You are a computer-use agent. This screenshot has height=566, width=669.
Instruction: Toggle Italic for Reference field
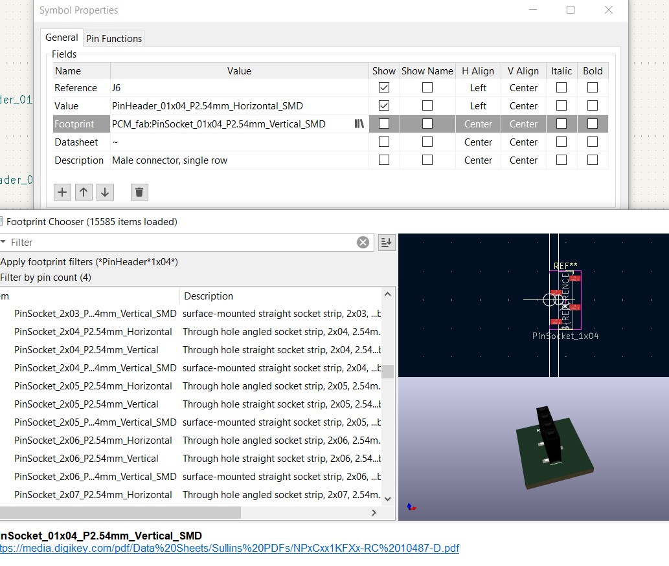pyautogui.click(x=561, y=87)
